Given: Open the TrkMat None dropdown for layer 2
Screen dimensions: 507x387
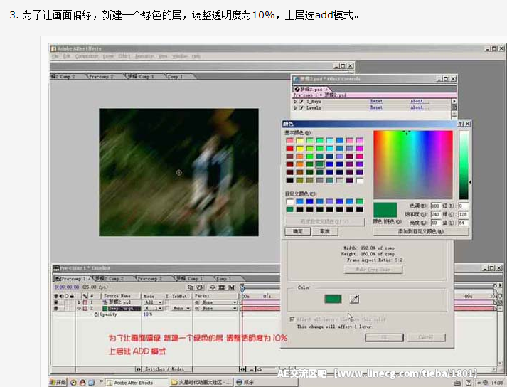Looking at the screenshot, I should 181,309.
